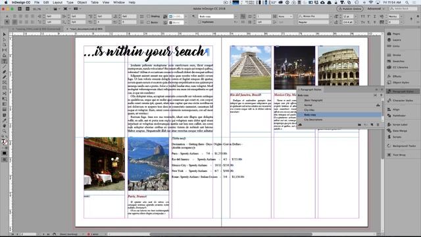Viewport: 421px width, 237px height.
Task: Click the Colosseum photo on the page
Action: (338, 66)
